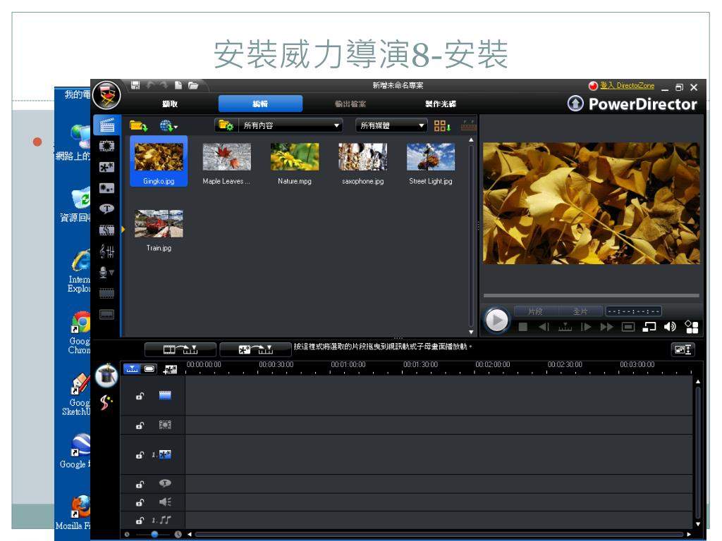Click the undo arrow in title bar
Viewport: 722px width, 541px height.
click(x=150, y=85)
